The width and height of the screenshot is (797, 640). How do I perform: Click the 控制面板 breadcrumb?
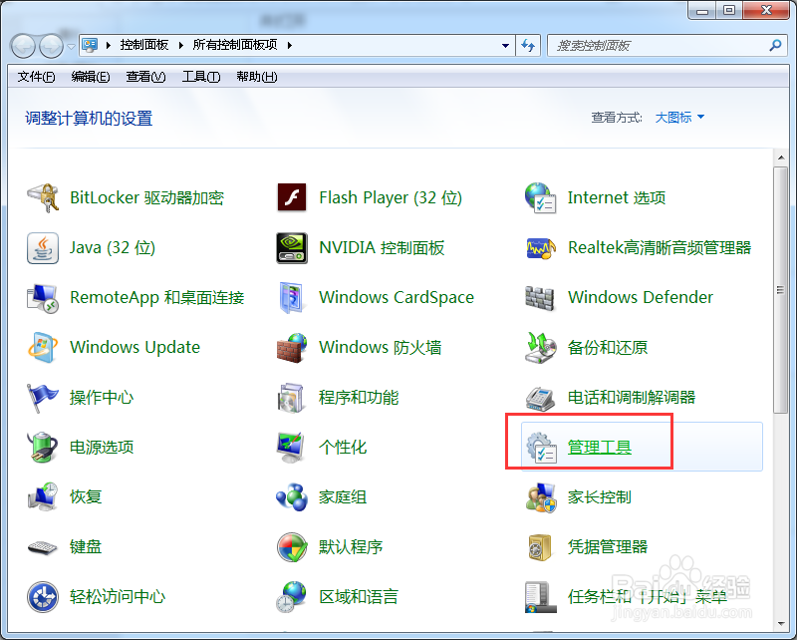[144, 45]
